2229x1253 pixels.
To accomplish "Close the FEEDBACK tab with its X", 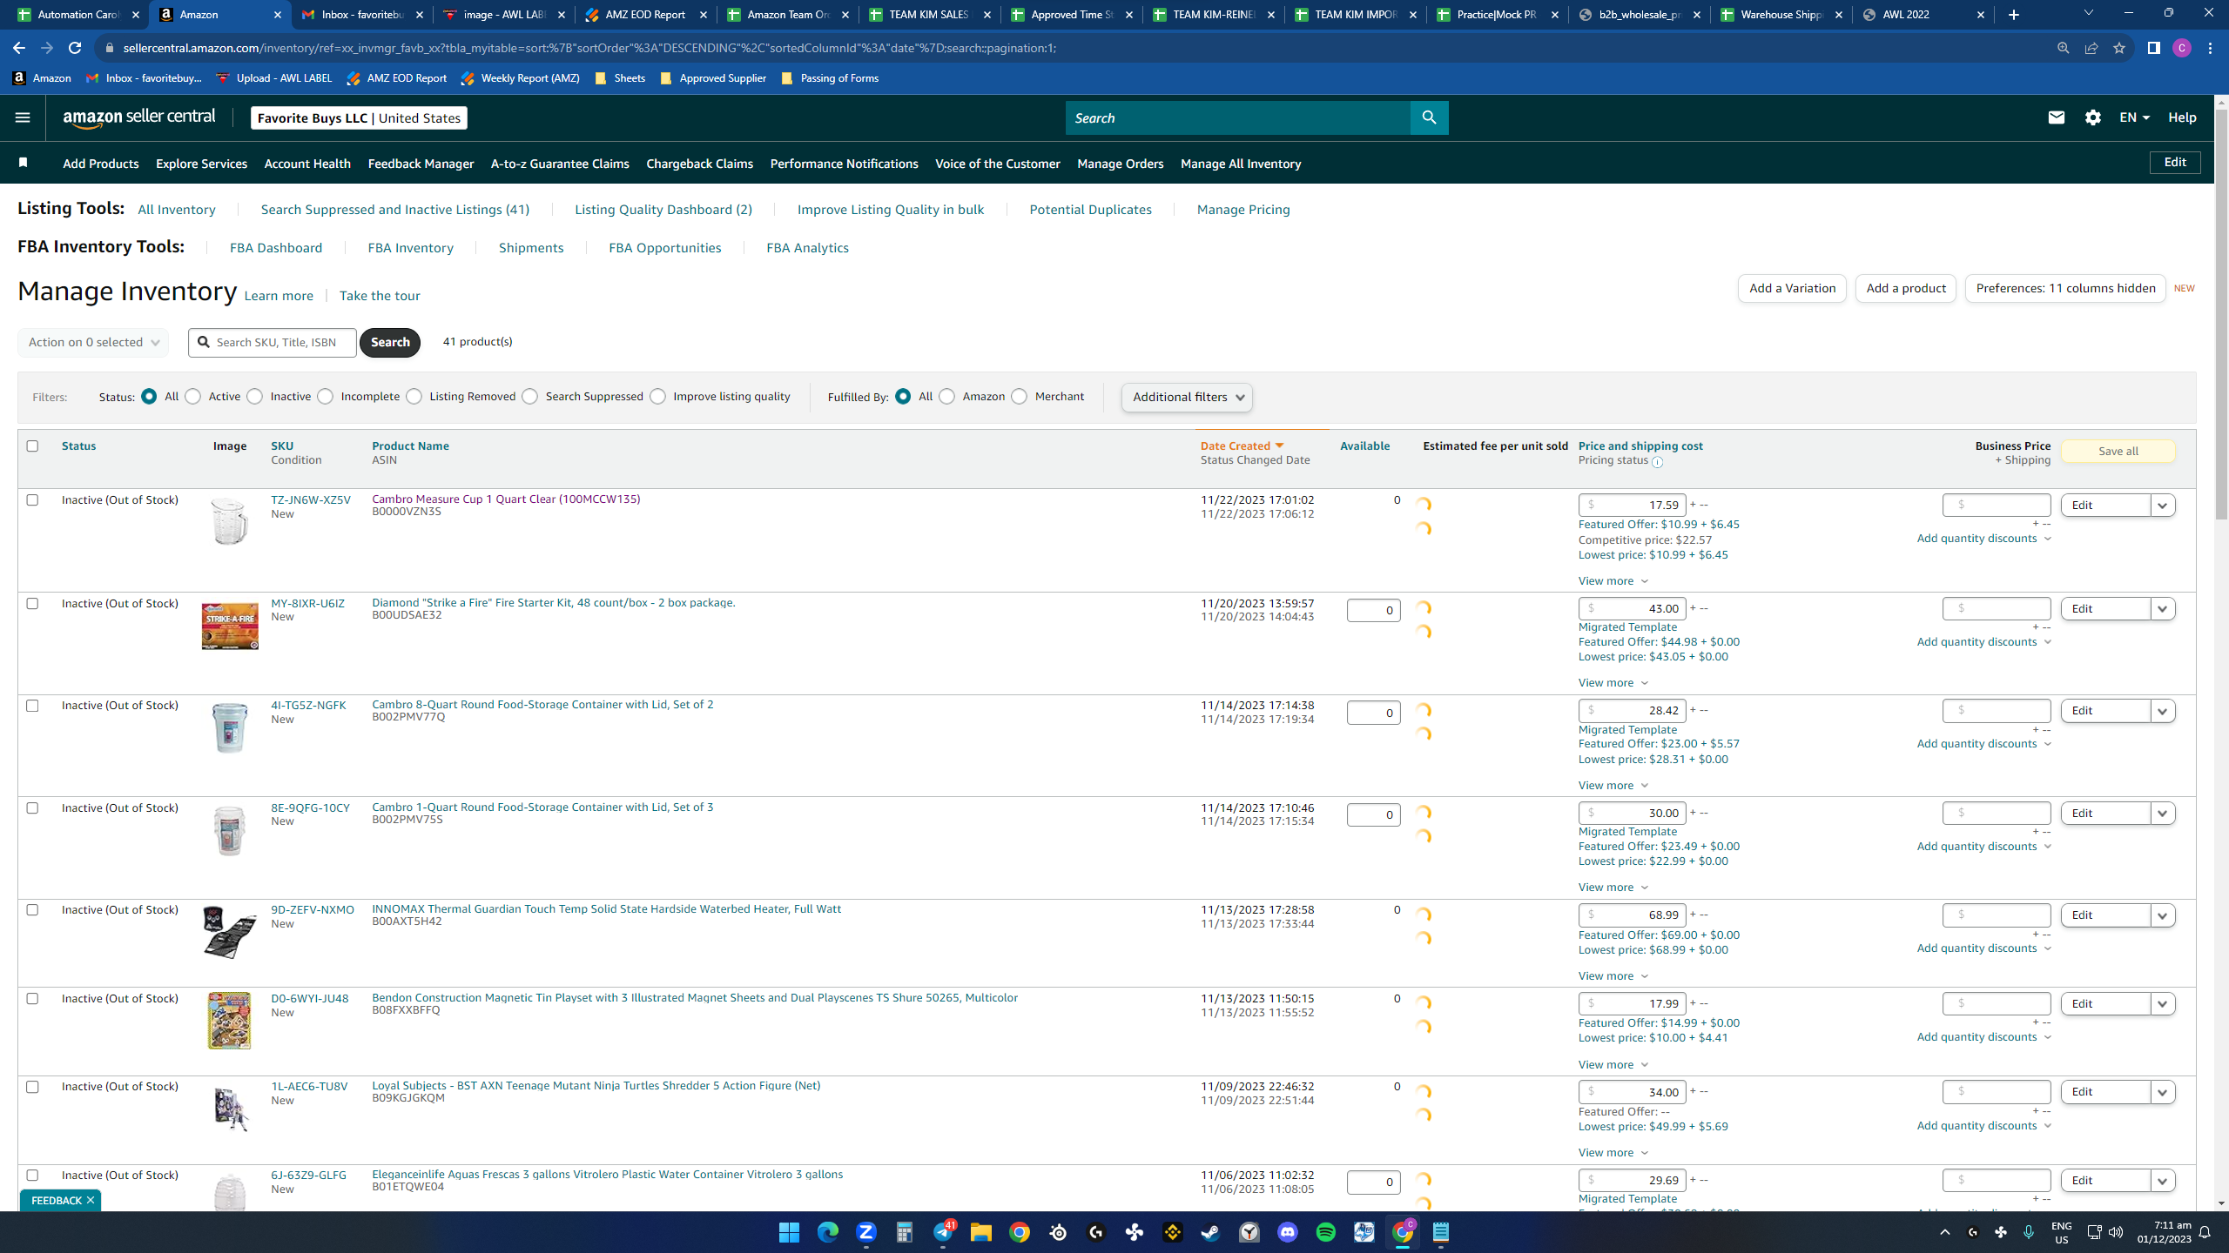I will [90, 1200].
